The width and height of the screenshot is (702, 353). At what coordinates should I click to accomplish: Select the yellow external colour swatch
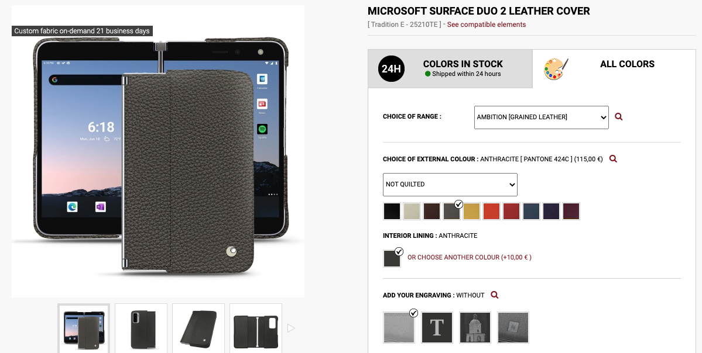471,212
